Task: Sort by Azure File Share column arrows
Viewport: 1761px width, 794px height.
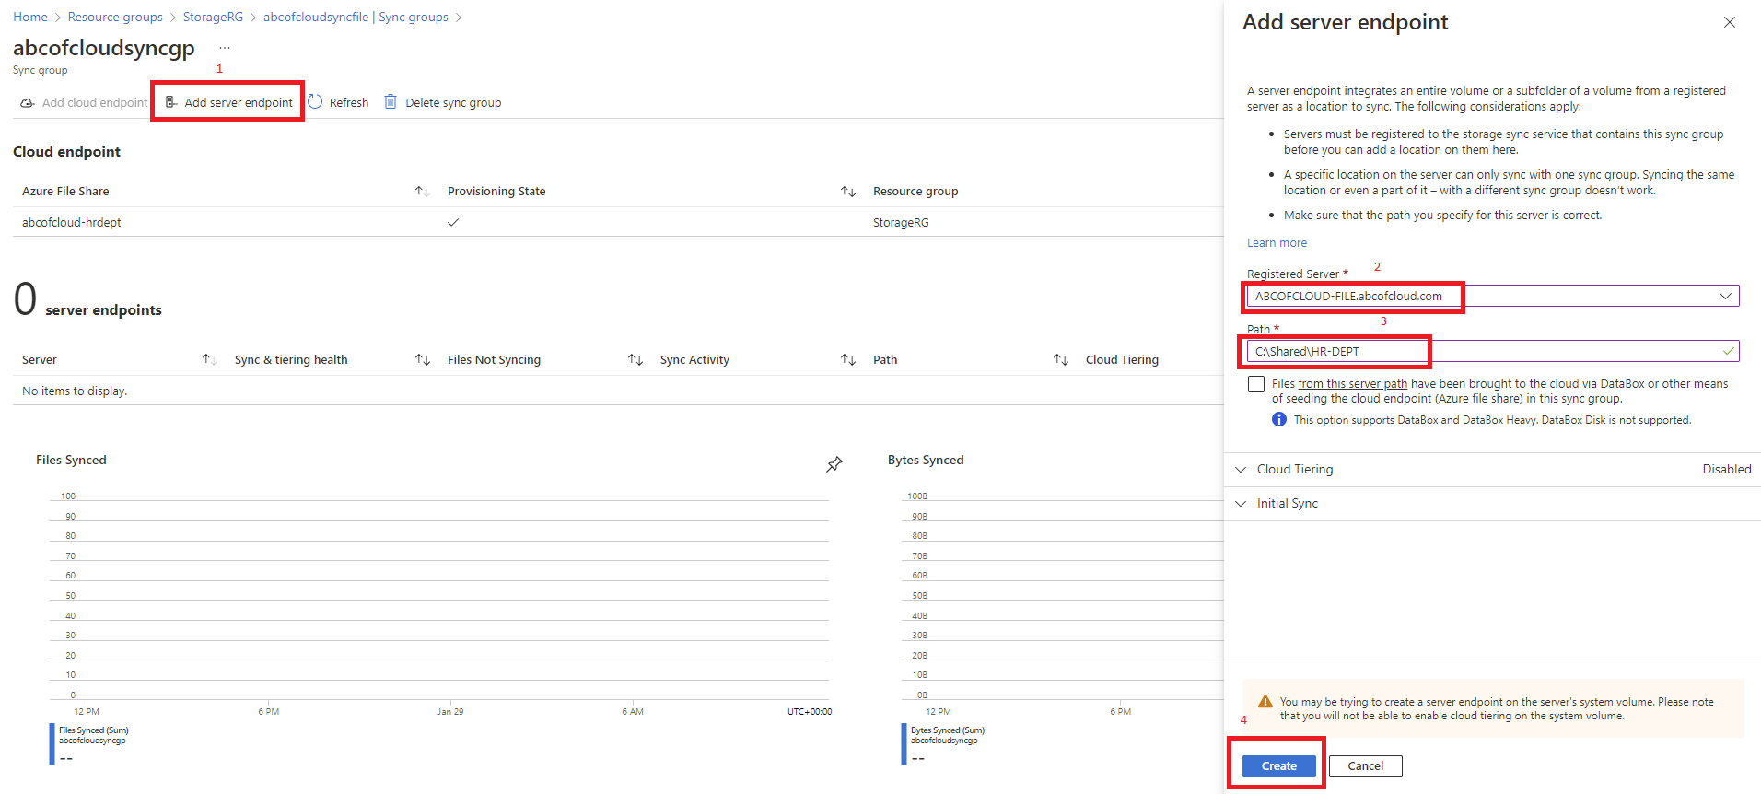Action: [422, 192]
